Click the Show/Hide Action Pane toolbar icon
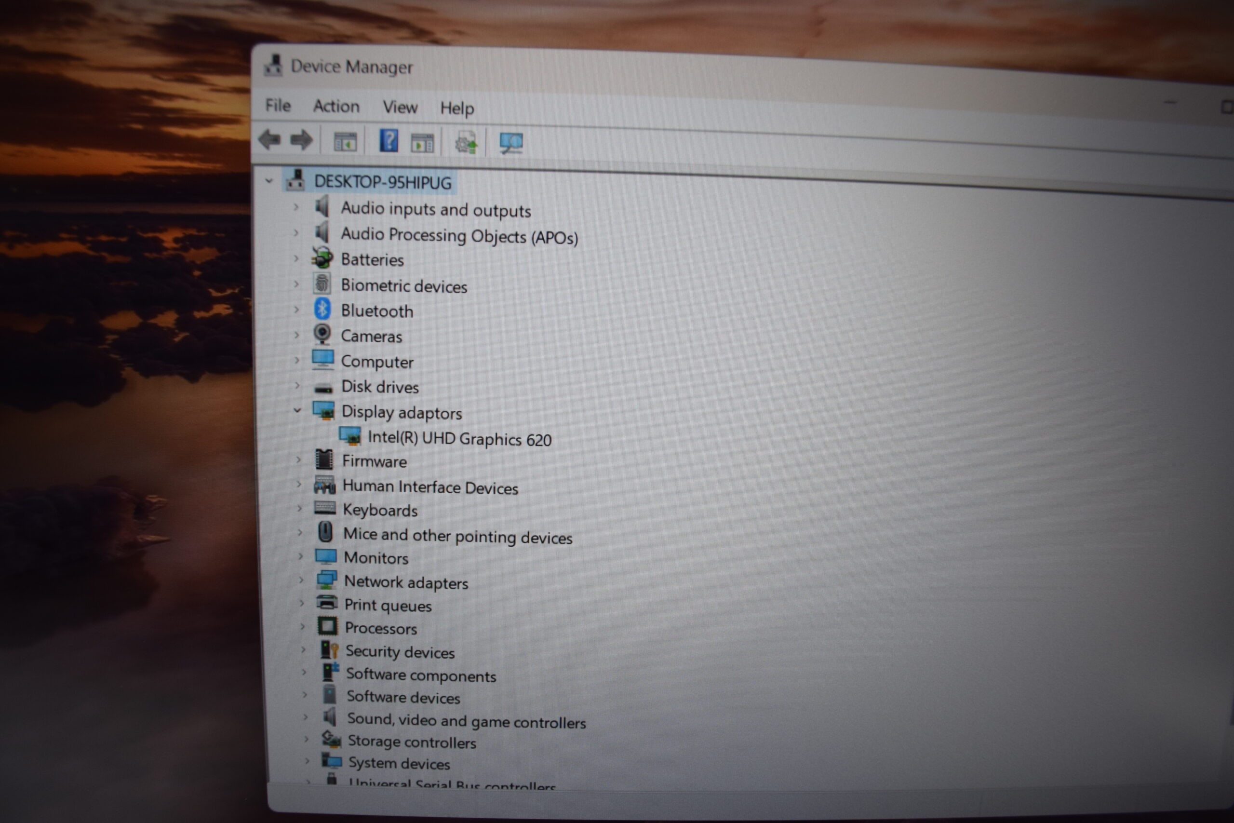The height and width of the screenshot is (823, 1234). tap(422, 143)
